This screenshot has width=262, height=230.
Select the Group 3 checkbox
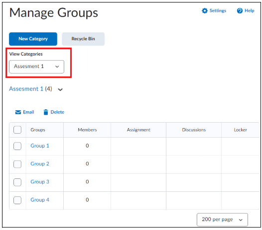point(17,182)
